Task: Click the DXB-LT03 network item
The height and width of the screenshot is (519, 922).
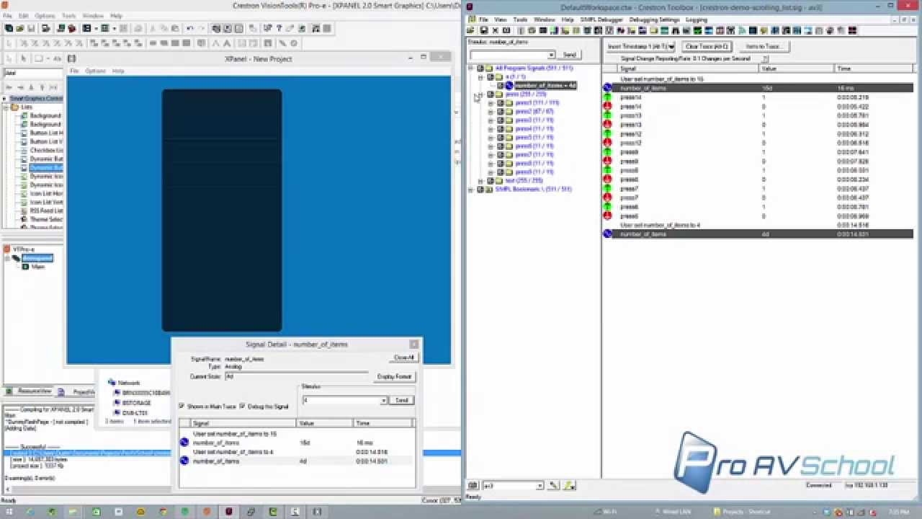Action: pyautogui.click(x=134, y=413)
